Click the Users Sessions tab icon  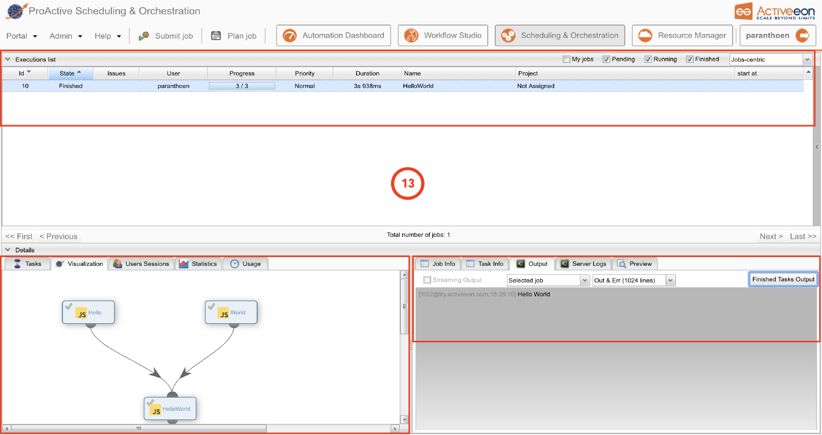[117, 264]
